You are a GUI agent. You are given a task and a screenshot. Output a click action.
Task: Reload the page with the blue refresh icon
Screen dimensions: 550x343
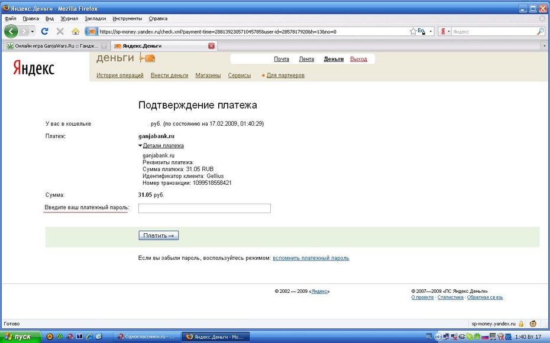tap(44, 31)
